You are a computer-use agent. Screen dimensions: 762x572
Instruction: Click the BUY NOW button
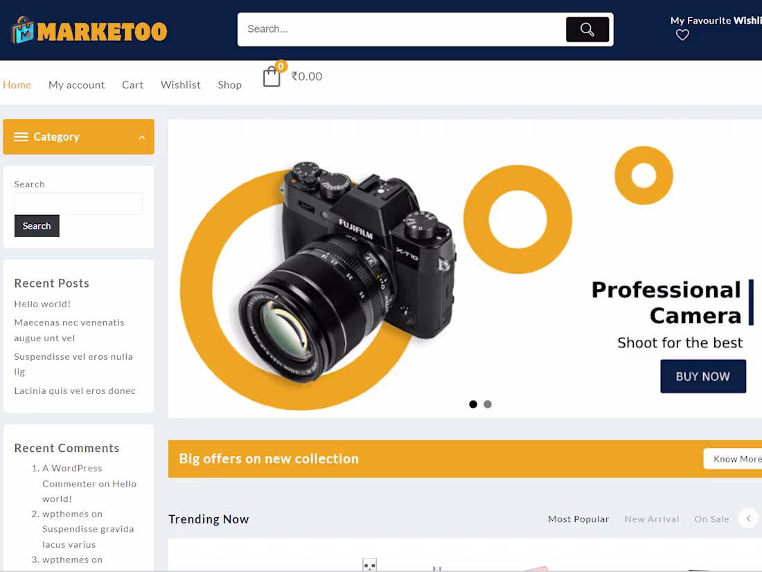703,376
